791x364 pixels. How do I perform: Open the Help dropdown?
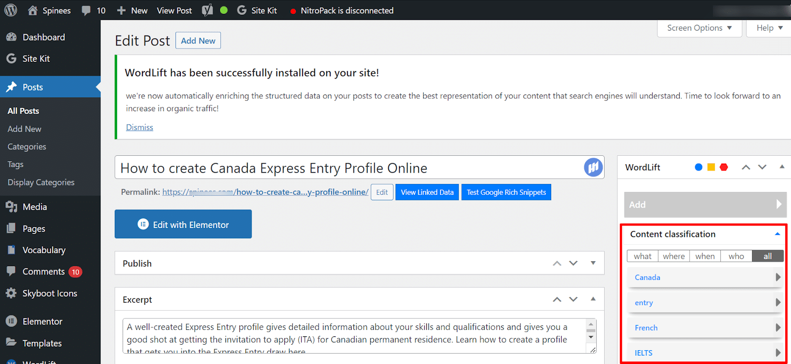(769, 28)
